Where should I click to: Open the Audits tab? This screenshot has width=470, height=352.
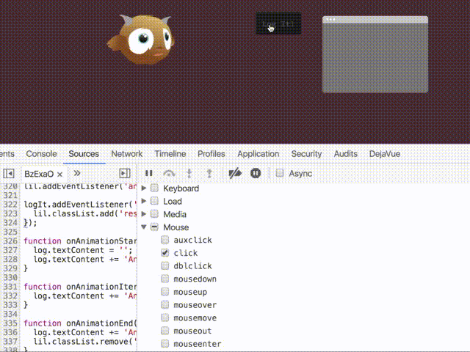pyautogui.click(x=346, y=154)
